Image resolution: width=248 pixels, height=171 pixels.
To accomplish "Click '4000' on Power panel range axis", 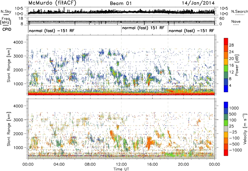I will click(x=18, y=42).
